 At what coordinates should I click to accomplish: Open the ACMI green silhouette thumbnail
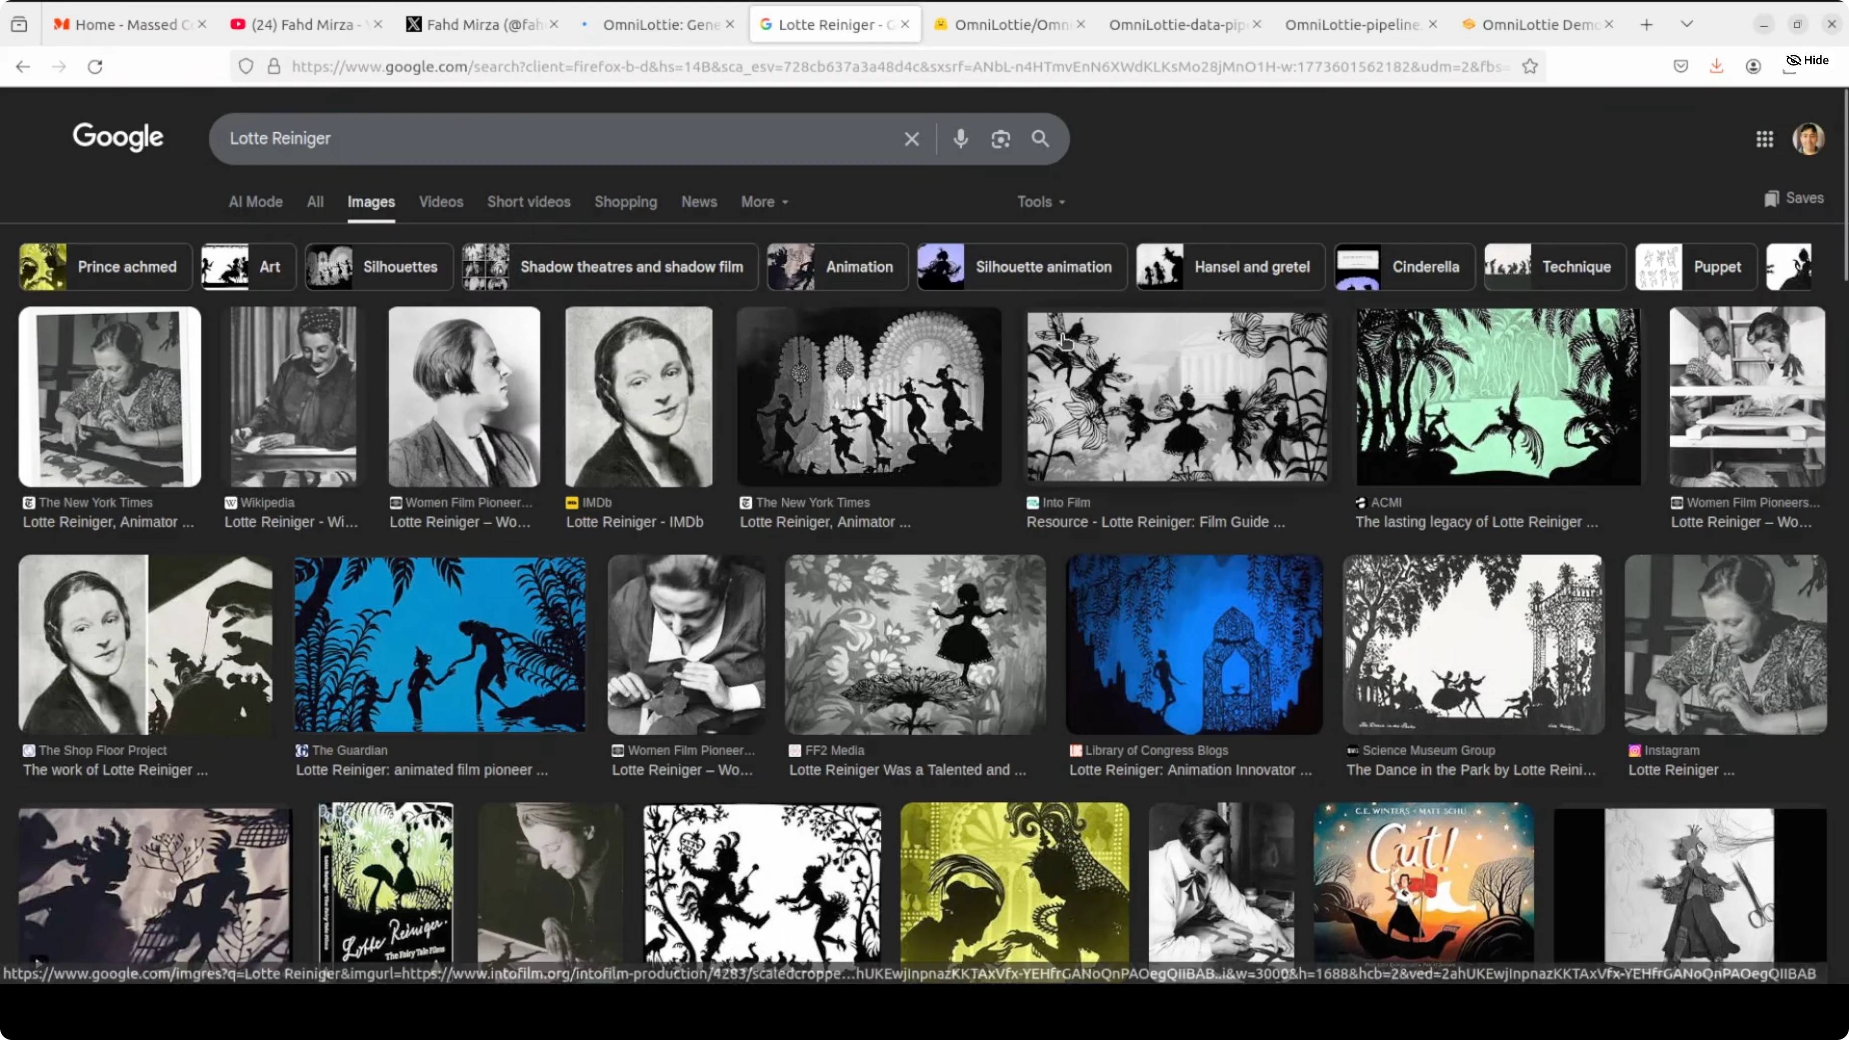click(x=1498, y=396)
